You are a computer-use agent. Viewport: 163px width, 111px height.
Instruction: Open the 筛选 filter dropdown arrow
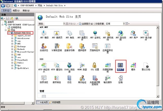[x=64, y=24]
